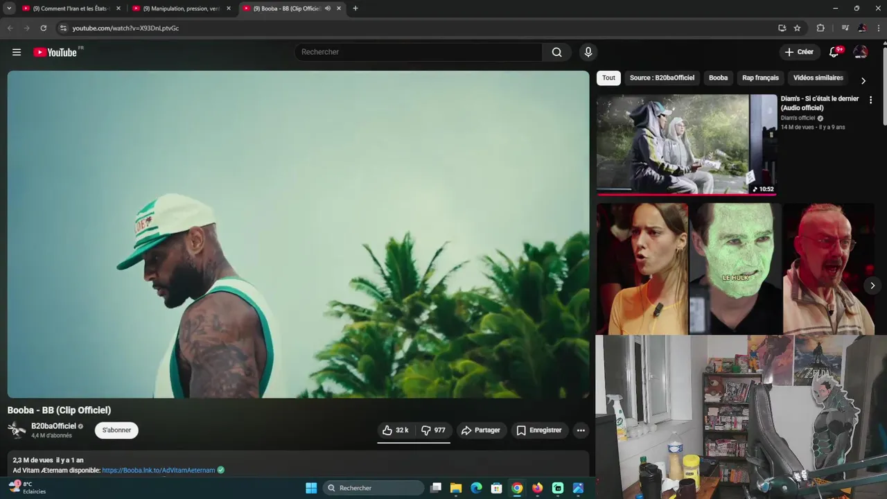Click the address bar URL
887x499 pixels.
click(x=125, y=28)
